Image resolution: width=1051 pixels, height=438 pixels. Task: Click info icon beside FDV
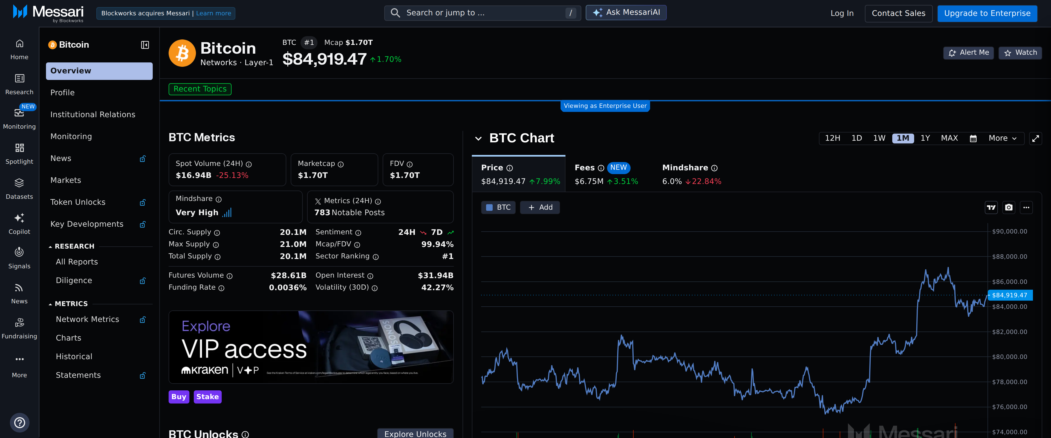coord(410,164)
